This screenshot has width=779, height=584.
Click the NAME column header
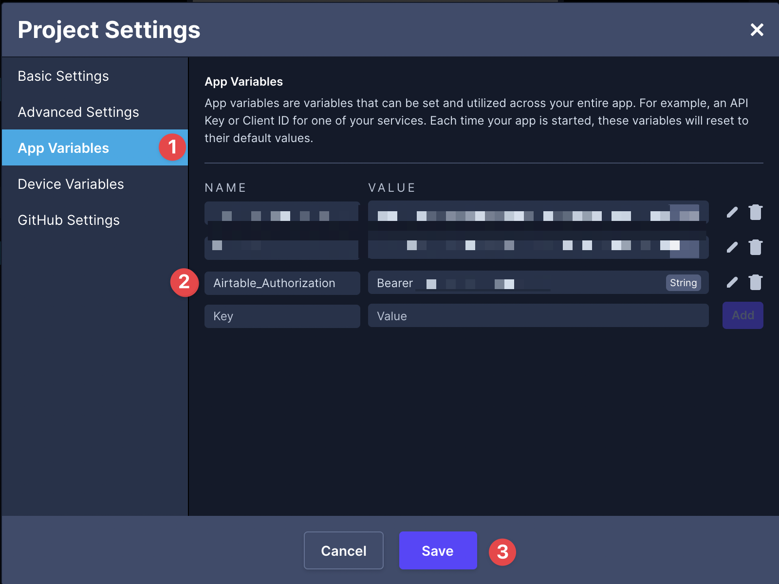pos(225,188)
